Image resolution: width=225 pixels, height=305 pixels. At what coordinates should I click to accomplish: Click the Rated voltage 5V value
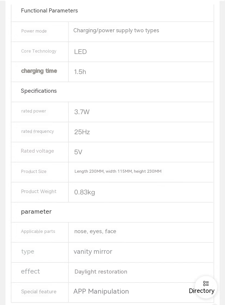click(x=78, y=152)
